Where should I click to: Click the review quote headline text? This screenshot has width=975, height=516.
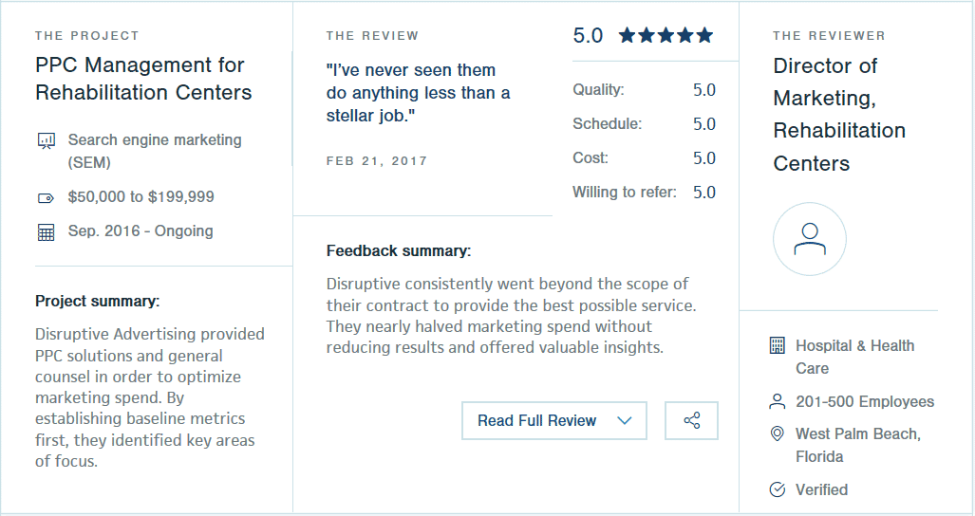418,93
